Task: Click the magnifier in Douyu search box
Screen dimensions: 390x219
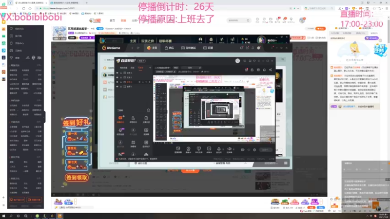Action: coord(248,20)
